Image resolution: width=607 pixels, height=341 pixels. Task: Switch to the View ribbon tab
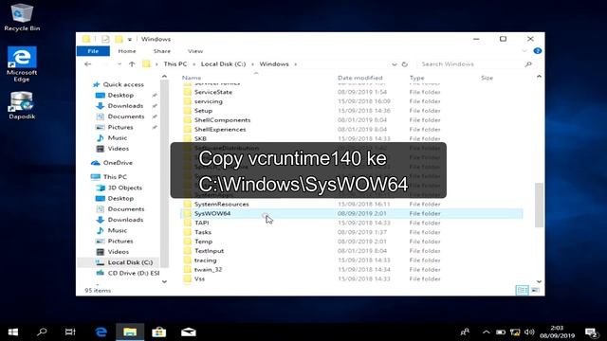coord(195,51)
